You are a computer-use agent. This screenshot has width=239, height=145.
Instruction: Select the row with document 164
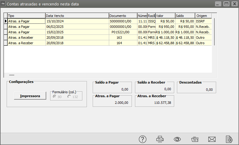(119, 43)
